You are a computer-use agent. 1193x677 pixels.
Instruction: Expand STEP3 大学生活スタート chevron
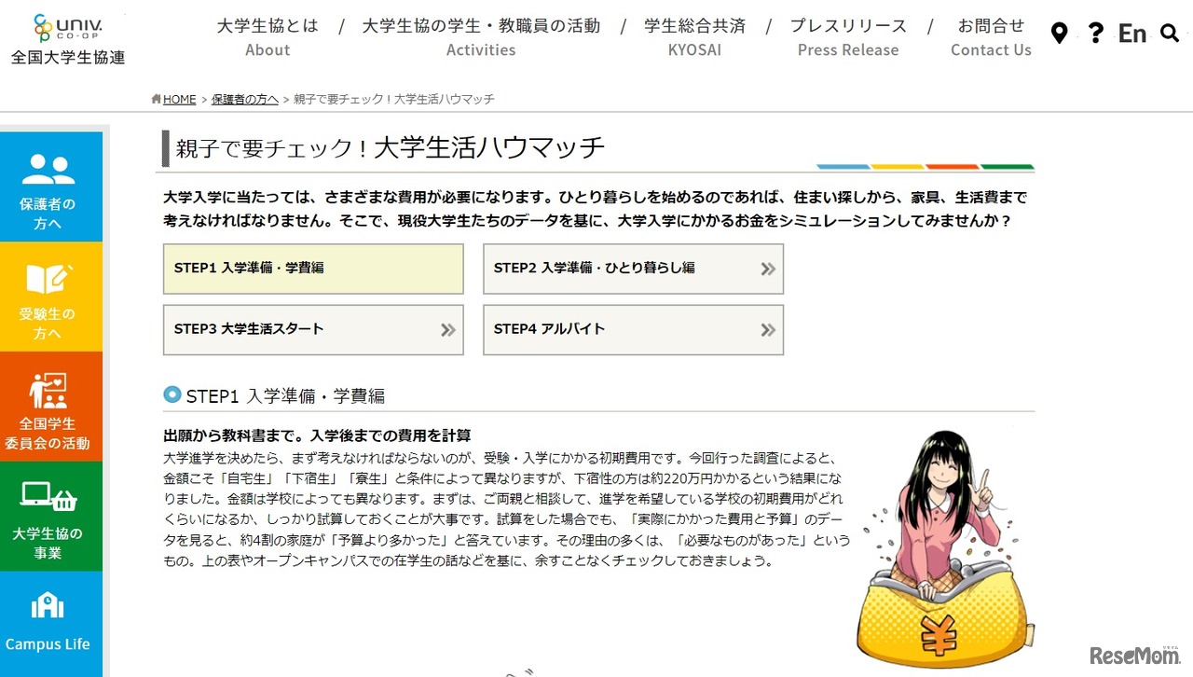448,329
